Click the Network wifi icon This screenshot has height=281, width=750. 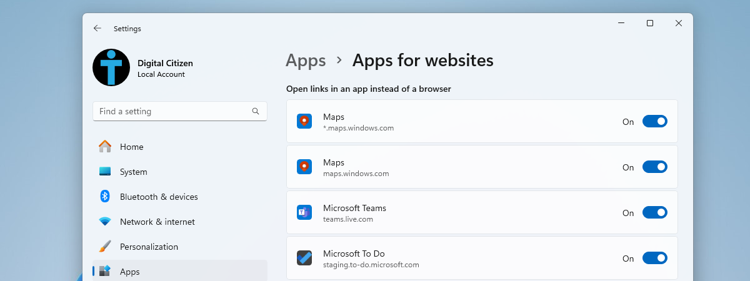tap(105, 222)
